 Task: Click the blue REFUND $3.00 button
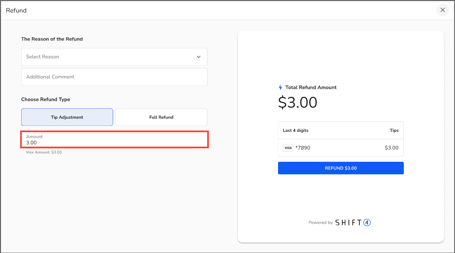[340, 168]
